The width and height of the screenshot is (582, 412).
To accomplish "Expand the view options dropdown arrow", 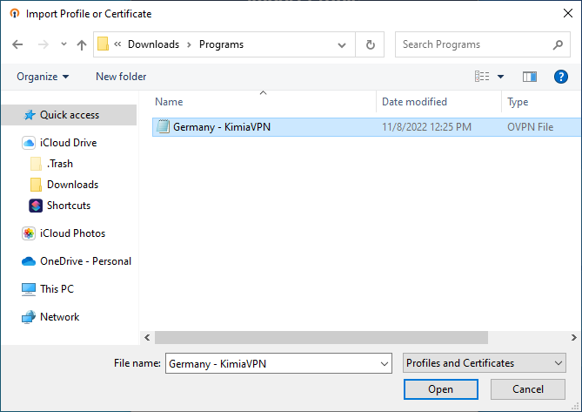I will 501,77.
